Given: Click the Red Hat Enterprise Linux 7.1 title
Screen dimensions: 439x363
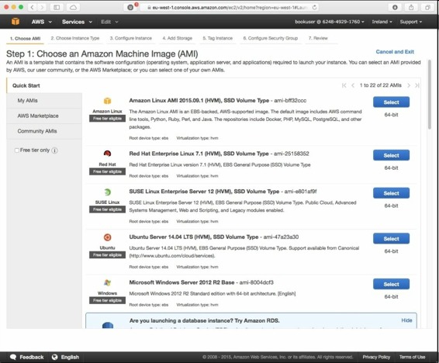Looking at the screenshot, I should click(199, 154).
